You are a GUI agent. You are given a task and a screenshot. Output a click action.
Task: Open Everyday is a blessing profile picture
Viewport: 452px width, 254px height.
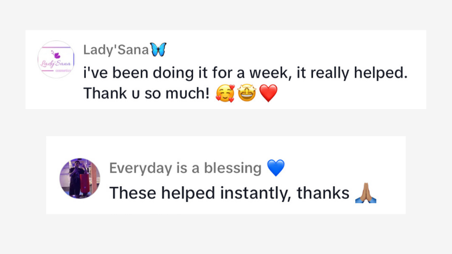click(80, 178)
